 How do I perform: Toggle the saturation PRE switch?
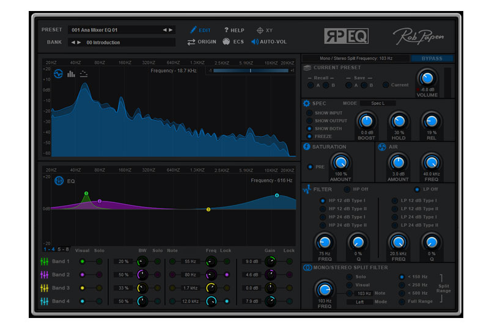click(x=310, y=167)
